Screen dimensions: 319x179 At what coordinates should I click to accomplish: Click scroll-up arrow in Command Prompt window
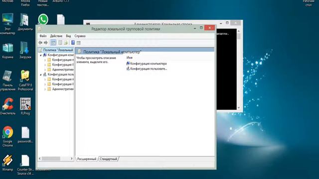click(x=239, y=31)
